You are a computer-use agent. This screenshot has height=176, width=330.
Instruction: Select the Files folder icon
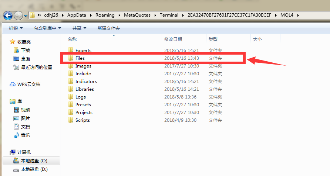click(71, 58)
